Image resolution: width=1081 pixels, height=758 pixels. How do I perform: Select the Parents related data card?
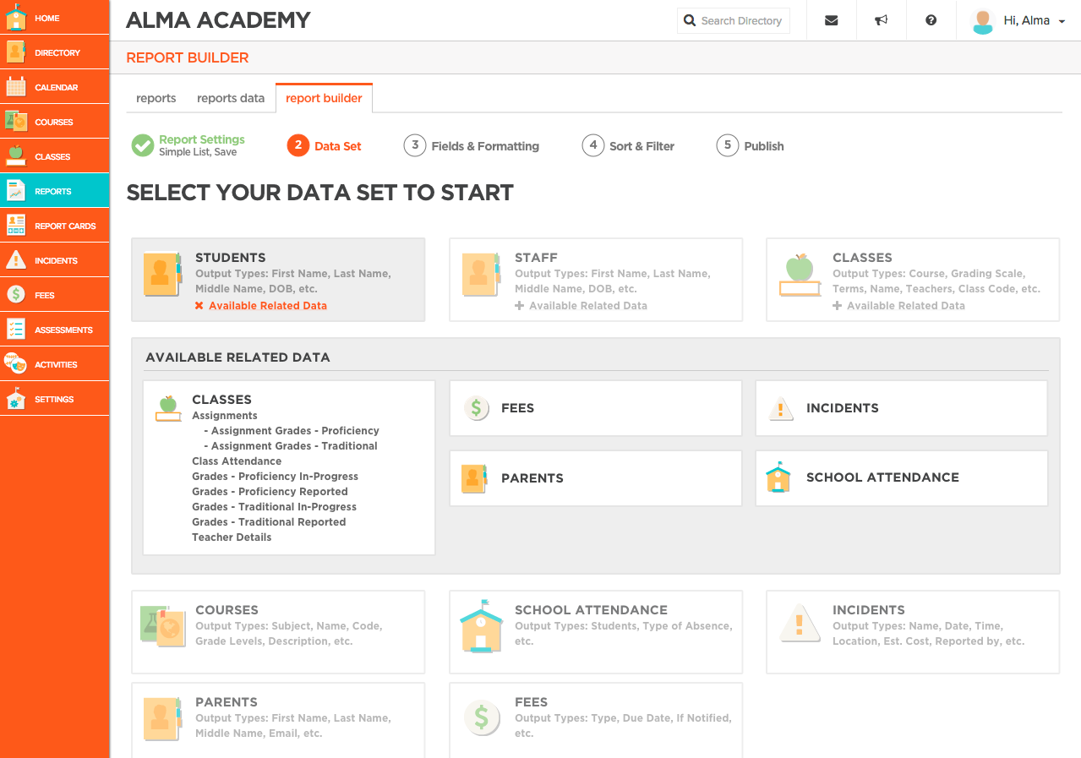coord(595,477)
